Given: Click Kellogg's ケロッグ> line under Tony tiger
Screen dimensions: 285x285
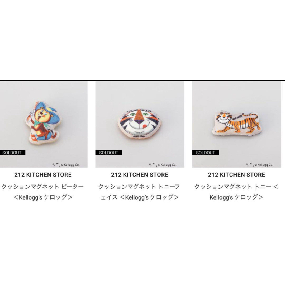Looking at the screenshot, I should [x=236, y=197].
